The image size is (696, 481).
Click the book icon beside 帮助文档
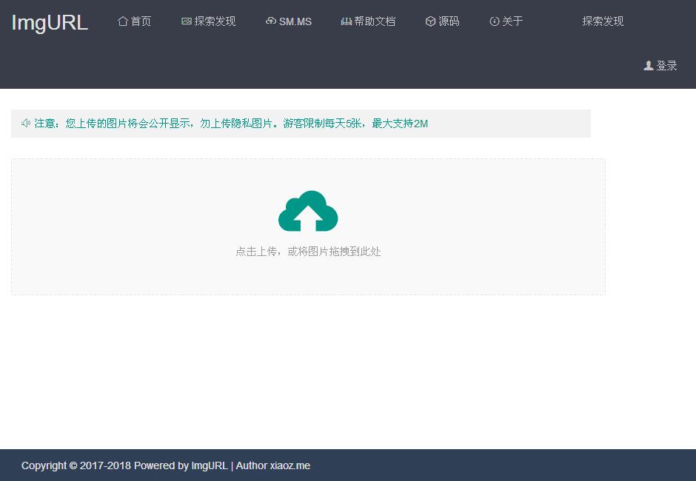pyautogui.click(x=347, y=21)
